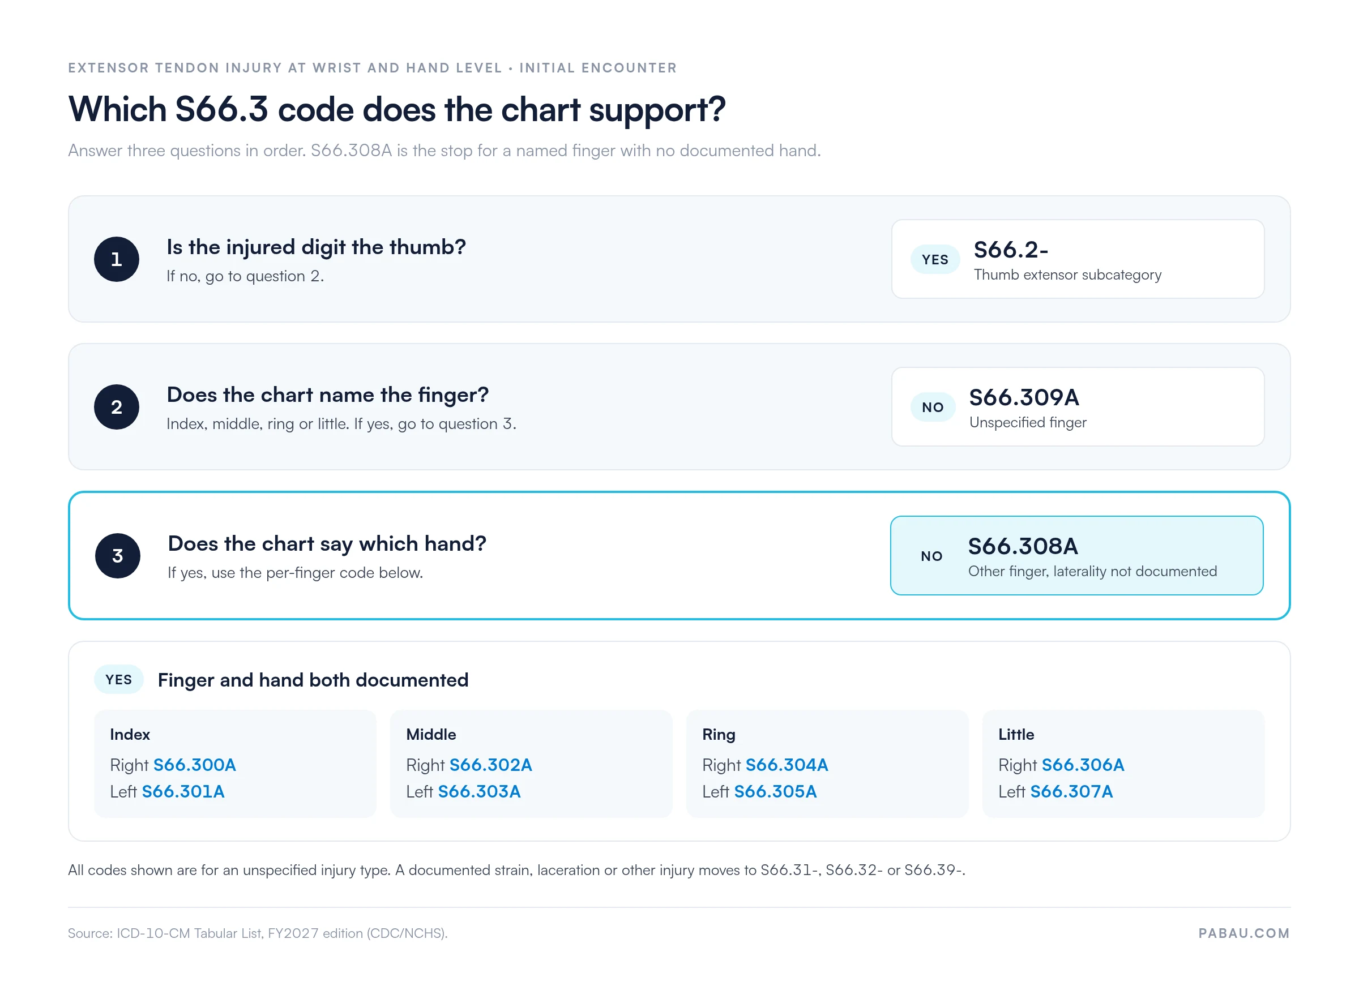The width and height of the screenshot is (1359, 986).
Task: Click the 'Does the chart say which hand?' question
Action: tap(327, 543)
